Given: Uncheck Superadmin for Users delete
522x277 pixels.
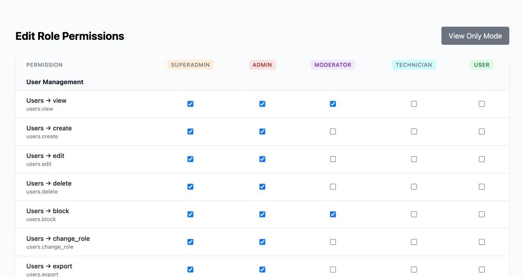Looking at the screenshot, I should (191, 186).
